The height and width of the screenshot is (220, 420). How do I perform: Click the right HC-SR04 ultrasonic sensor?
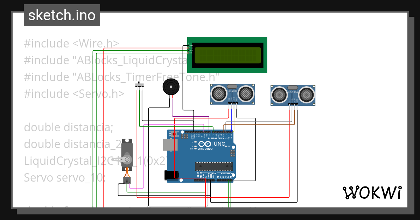click(293, 94)
